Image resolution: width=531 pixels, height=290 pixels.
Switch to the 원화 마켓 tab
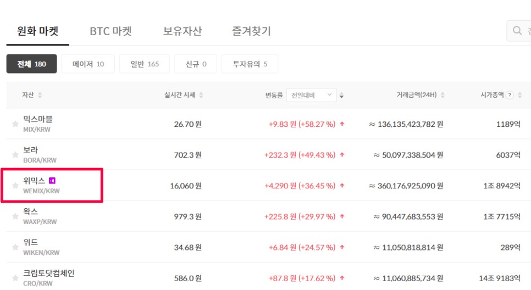point(37,31)
